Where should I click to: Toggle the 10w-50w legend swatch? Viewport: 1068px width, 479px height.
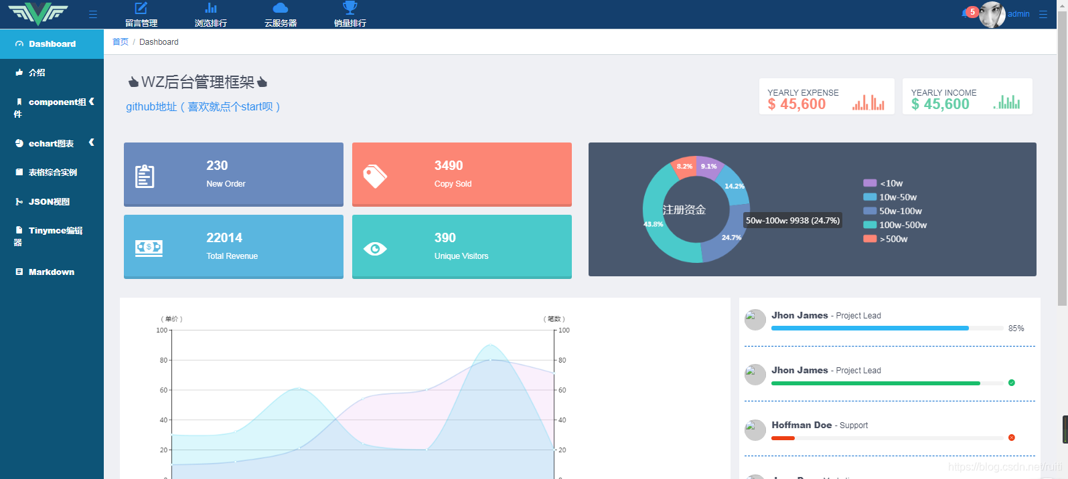(870, 197)
